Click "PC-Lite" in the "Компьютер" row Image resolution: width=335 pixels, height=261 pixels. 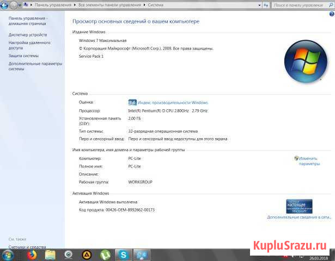coord(135,158)
